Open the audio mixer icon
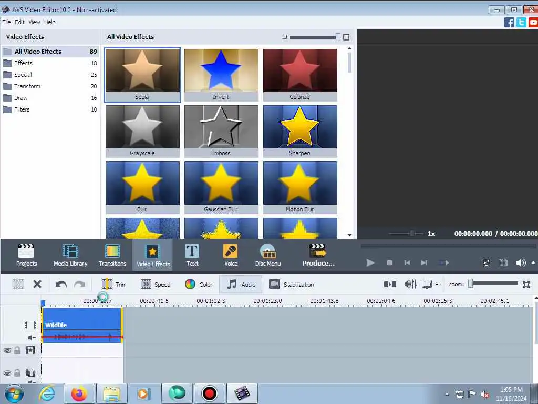538x404 pixels. point(410,284)
